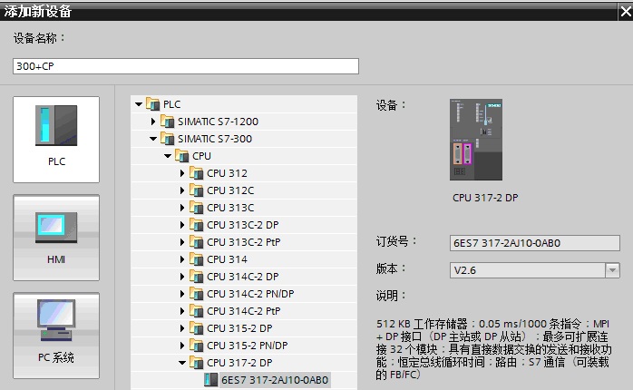Select the CPU 317-2 DP tree label

click(239, 363)
